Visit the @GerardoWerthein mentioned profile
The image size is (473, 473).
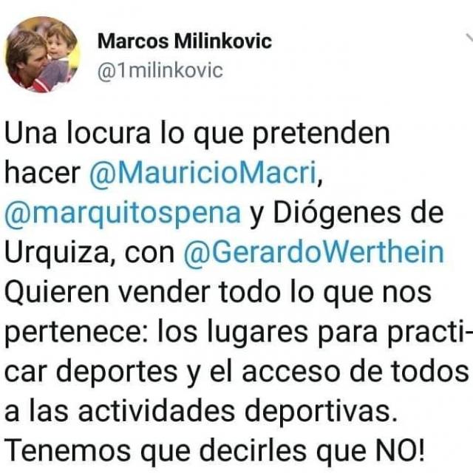pyautogui.click(x=313, y=252)
